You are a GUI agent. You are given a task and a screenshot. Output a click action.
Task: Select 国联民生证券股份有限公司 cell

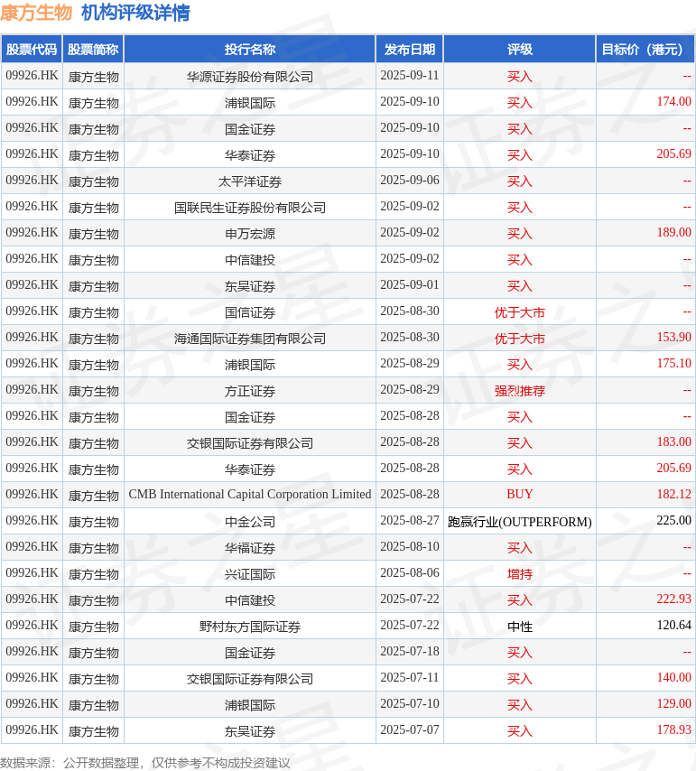click(x=250, y=208)
